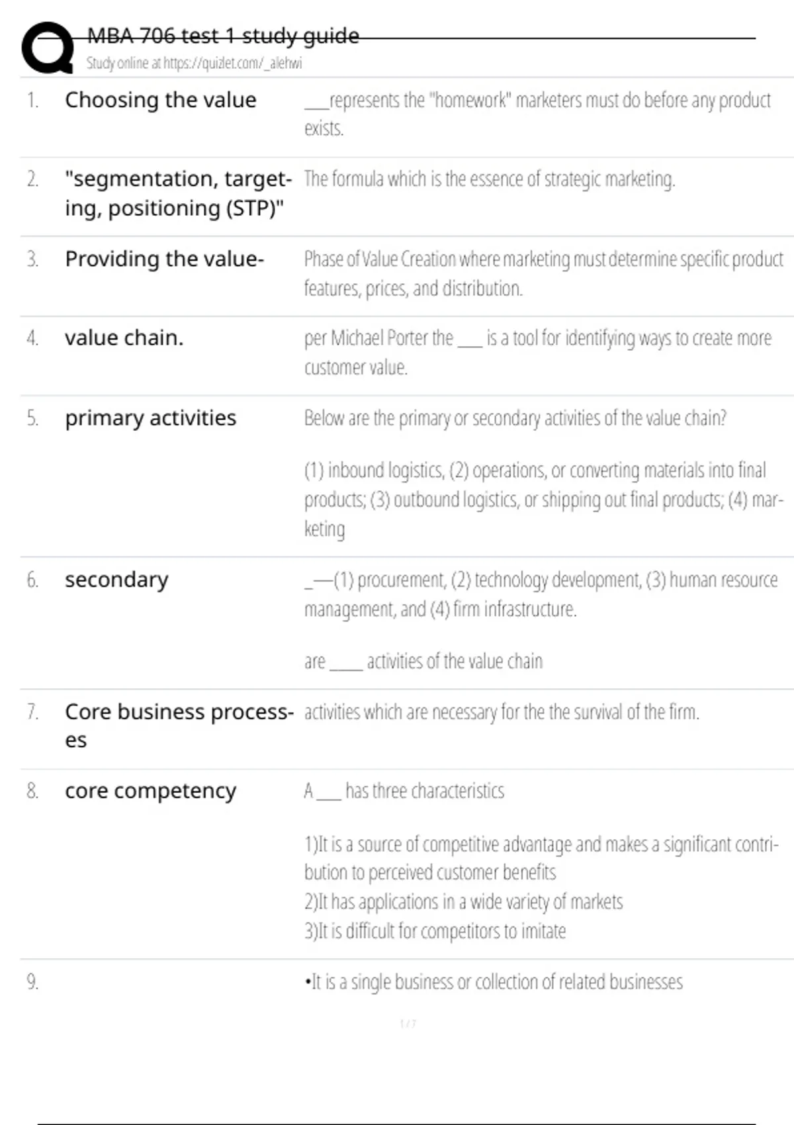
Task: Click the term "secondary"
Action: click(x=116, y=580)
